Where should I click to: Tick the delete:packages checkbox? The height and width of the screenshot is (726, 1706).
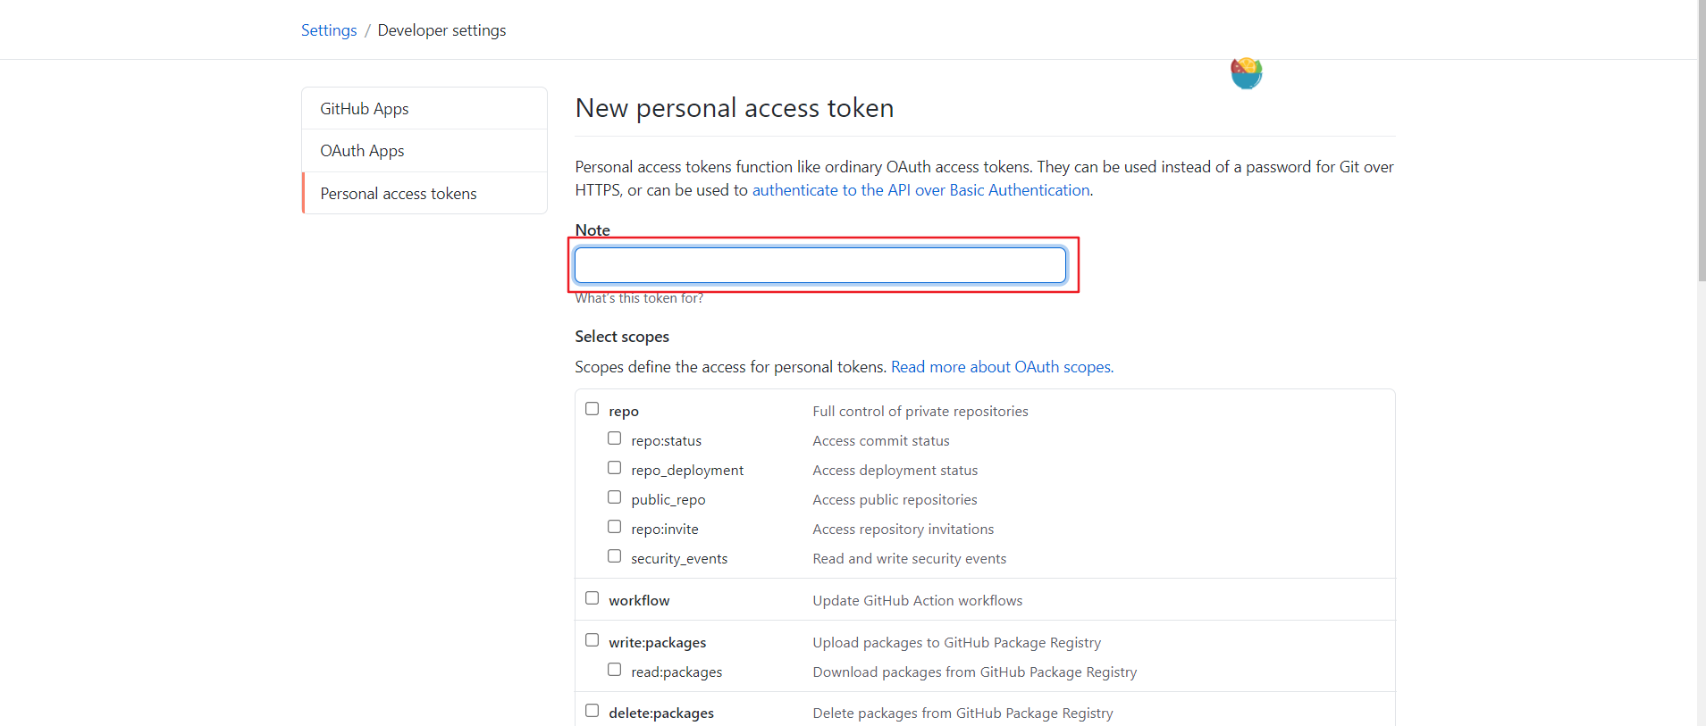pos(592,711)
